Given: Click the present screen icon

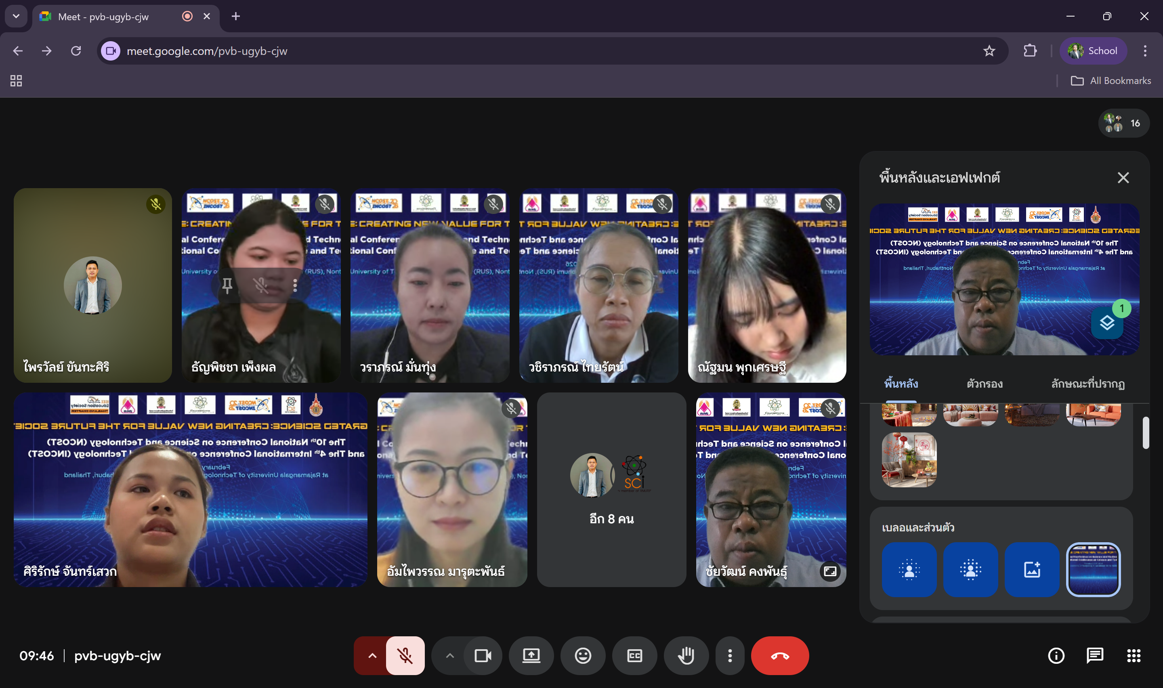Looking at the screenshot, I should pyautogui.click(x=531, y=656).
